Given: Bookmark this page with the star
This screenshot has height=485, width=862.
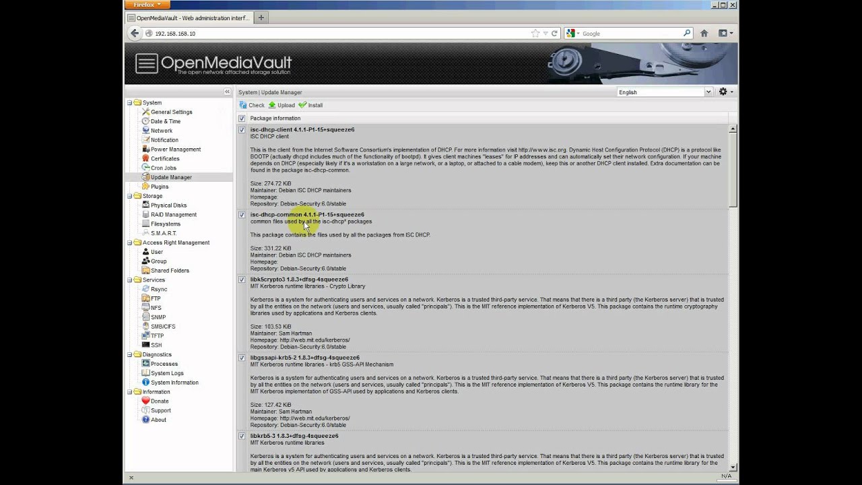Looking at the screenshot, I should coord(535,33).
